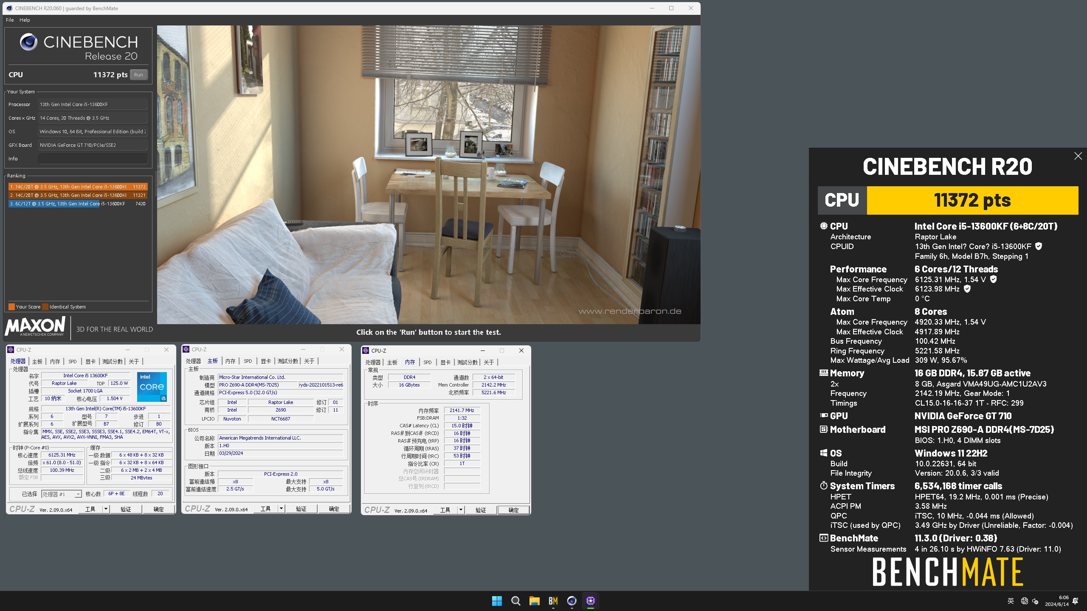The image size is (1087, 611).
Task: Click the Identical System legend swatch
Action: (45, 307)
